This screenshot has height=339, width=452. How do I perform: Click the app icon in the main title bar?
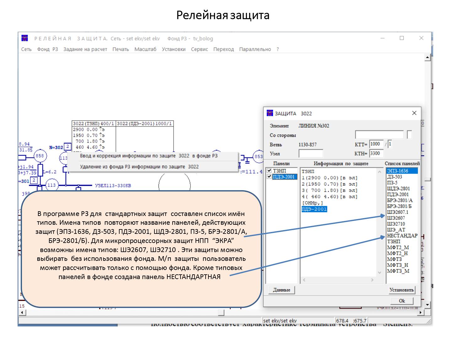[25, 38]
